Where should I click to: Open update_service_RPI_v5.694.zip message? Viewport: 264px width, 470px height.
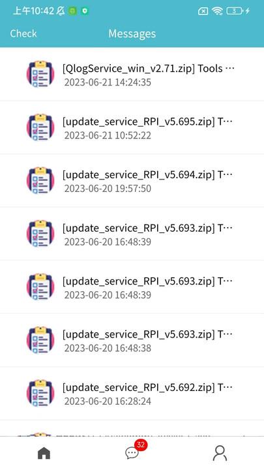[132, 181]
